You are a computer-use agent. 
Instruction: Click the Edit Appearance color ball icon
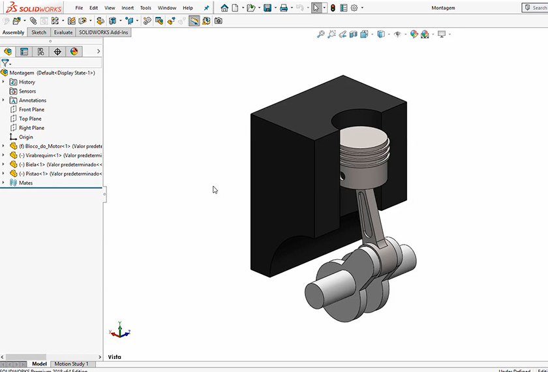coord(414,35)
